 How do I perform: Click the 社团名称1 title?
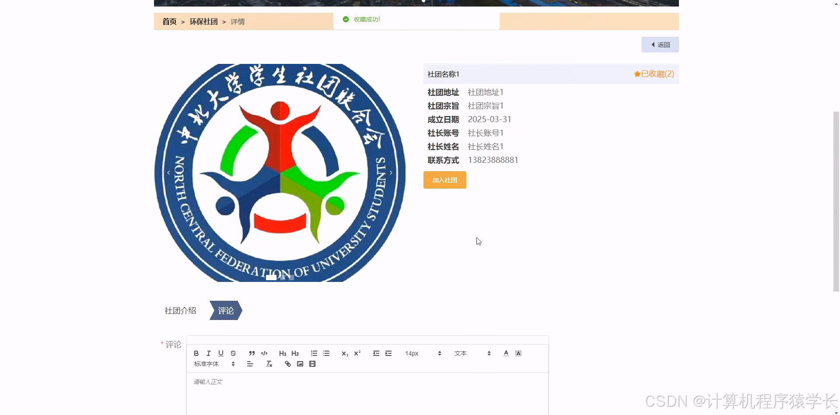click(443, 74)
